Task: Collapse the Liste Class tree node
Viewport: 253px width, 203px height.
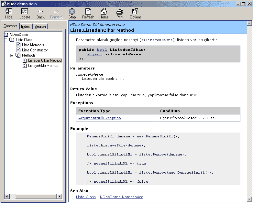Action: [x=6, y=40]
